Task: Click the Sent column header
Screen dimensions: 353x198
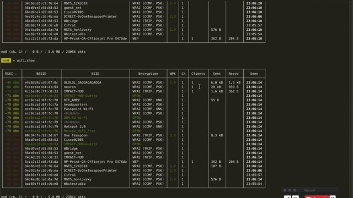Action: 217,74
